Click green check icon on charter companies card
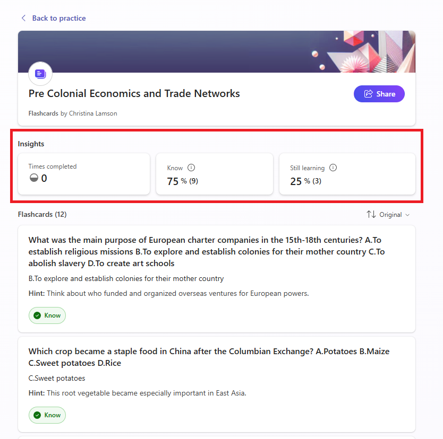Screen dimensions: 443x439 [x=37, y=315]
